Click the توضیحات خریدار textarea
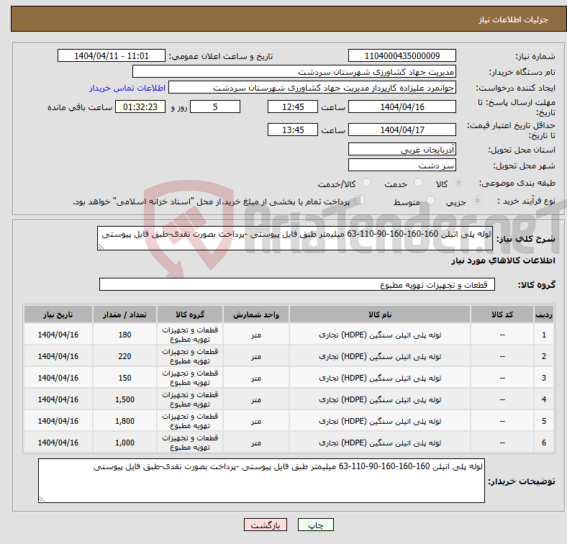 (x=261, y=481)
